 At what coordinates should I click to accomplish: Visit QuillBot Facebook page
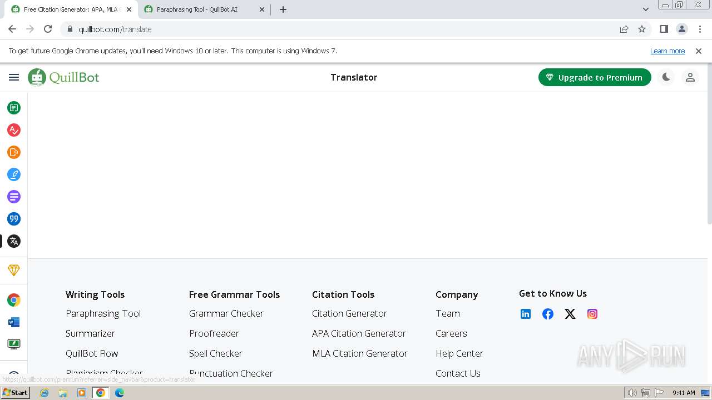[548, 314]
